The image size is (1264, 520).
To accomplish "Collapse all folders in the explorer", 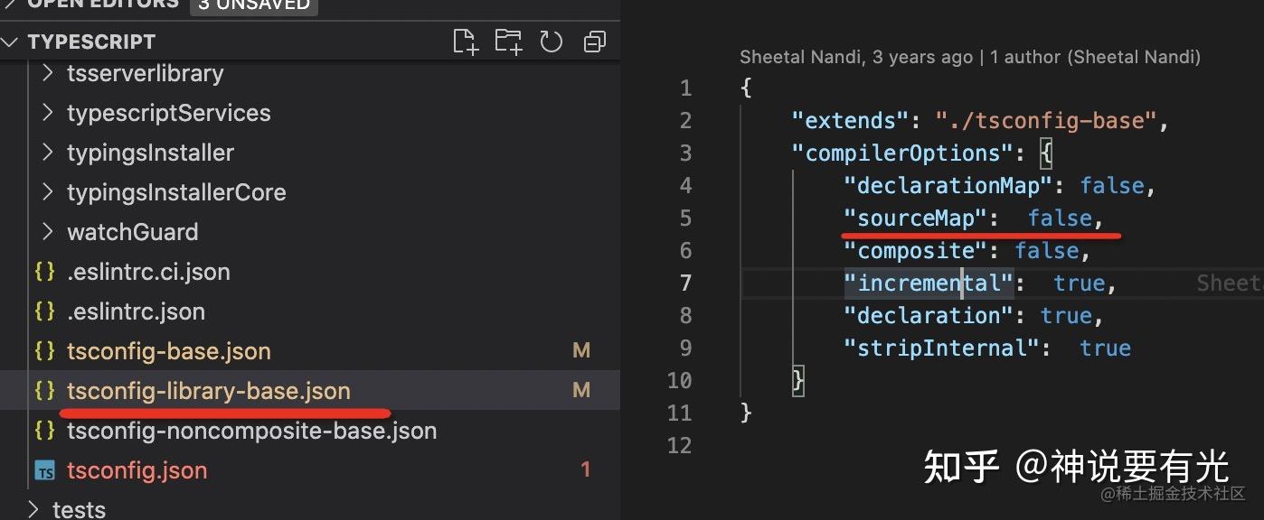I will point(594,41).
